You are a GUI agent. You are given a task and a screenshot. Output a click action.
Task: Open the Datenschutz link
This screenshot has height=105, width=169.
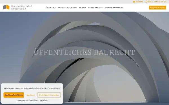click(34, 101)
